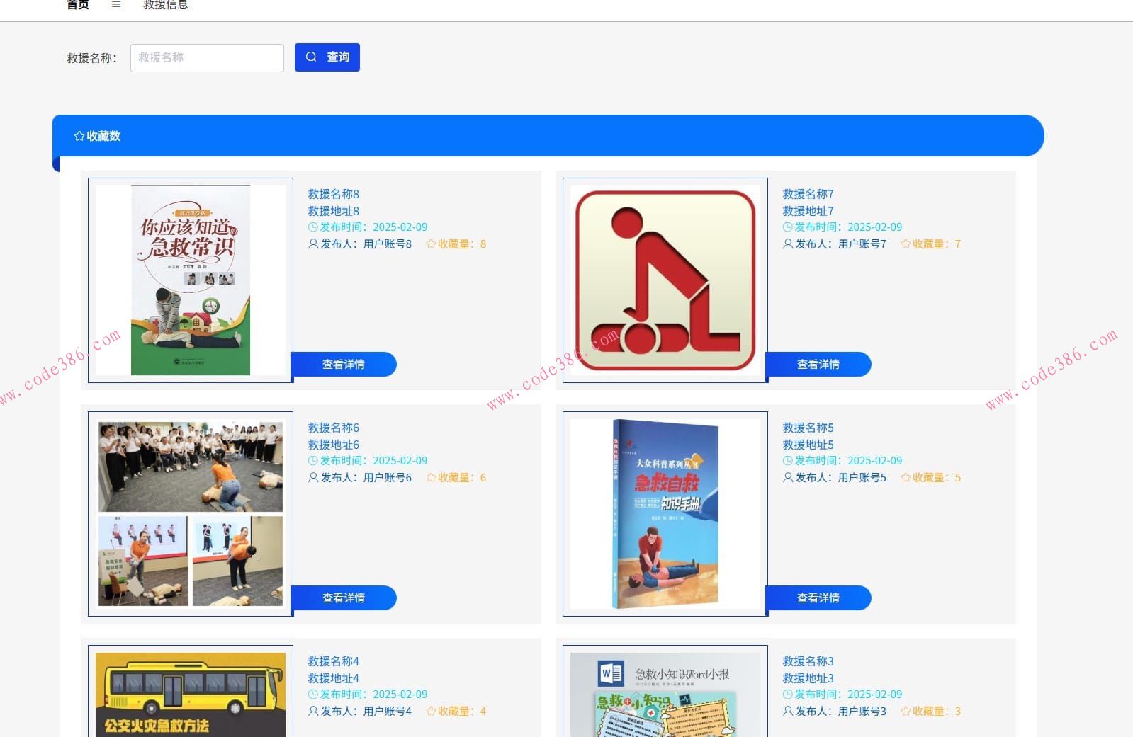Viewport: 1133px width, 737px height.
Task: Click the 救援名称8 book cover thumbnail
Action: (x=191, y=280)
